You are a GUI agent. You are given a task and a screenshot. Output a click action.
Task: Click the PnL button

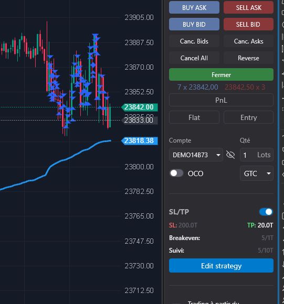point(222,100)
